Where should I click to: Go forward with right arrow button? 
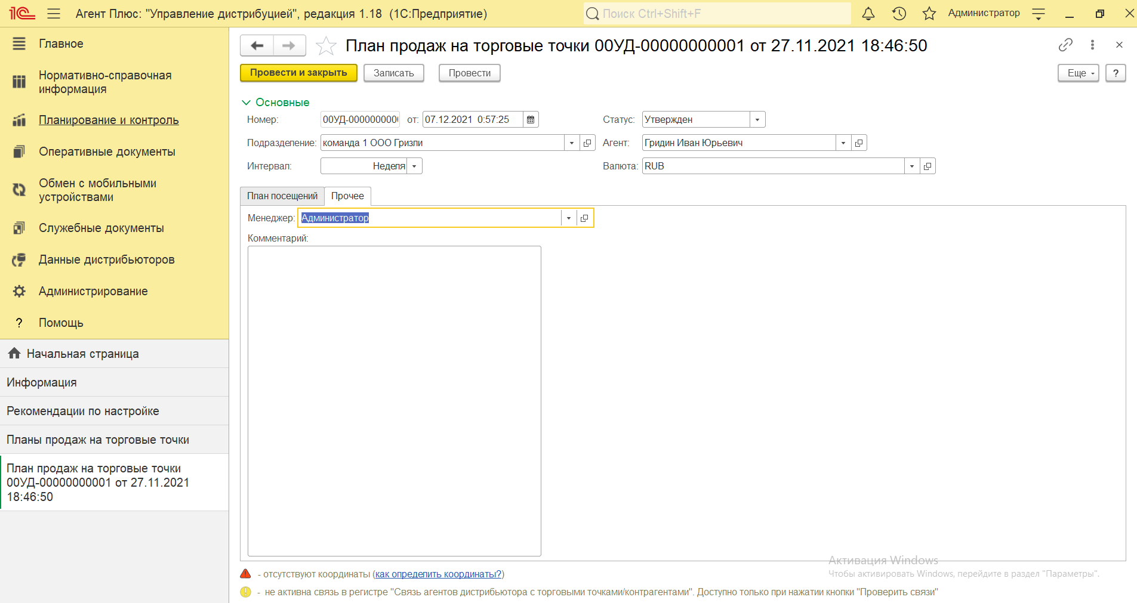pyautogui.click(x=289, y=45)
